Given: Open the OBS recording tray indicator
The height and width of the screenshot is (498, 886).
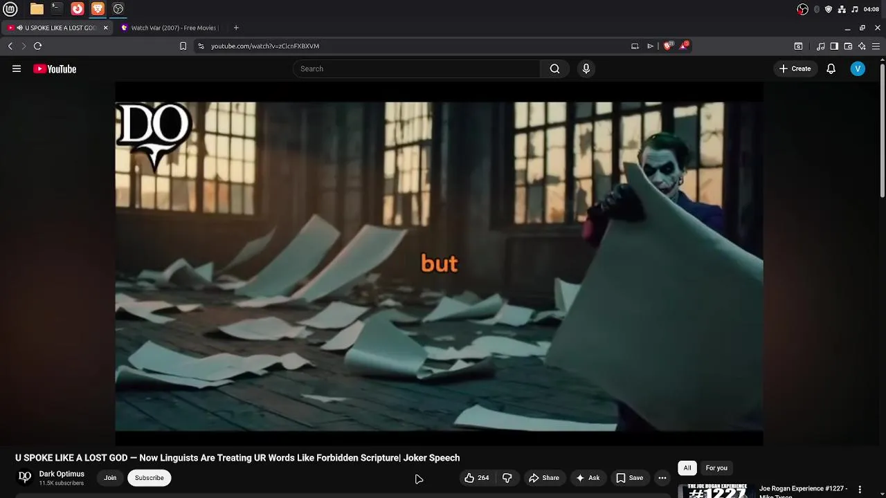Looking at the screenshot, I should tap(802, 9).
